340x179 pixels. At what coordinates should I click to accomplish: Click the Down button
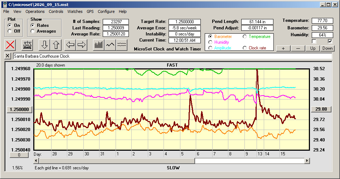click(327, 48)
